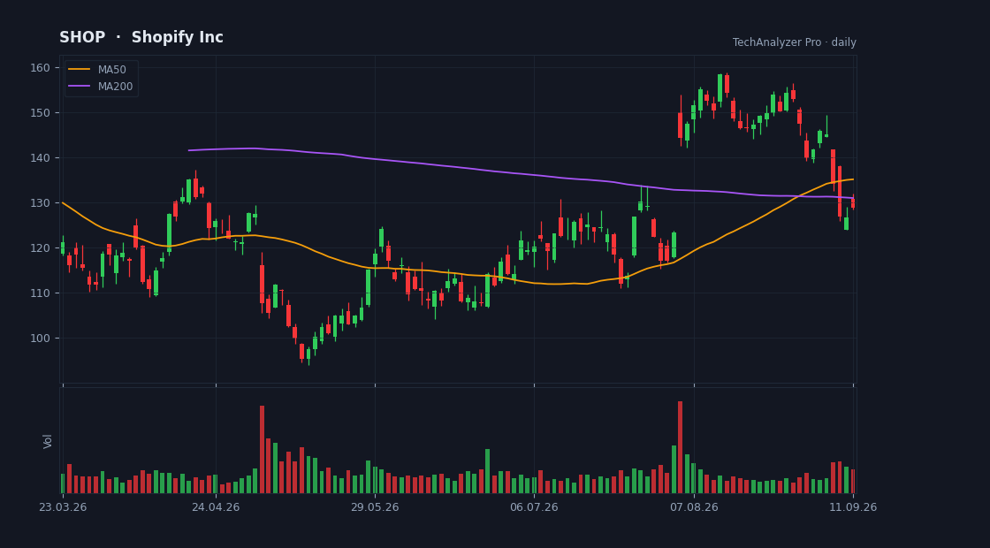Click the tallest red volume bar in August
The image size is (990, 548).
(x=680, y=447)
